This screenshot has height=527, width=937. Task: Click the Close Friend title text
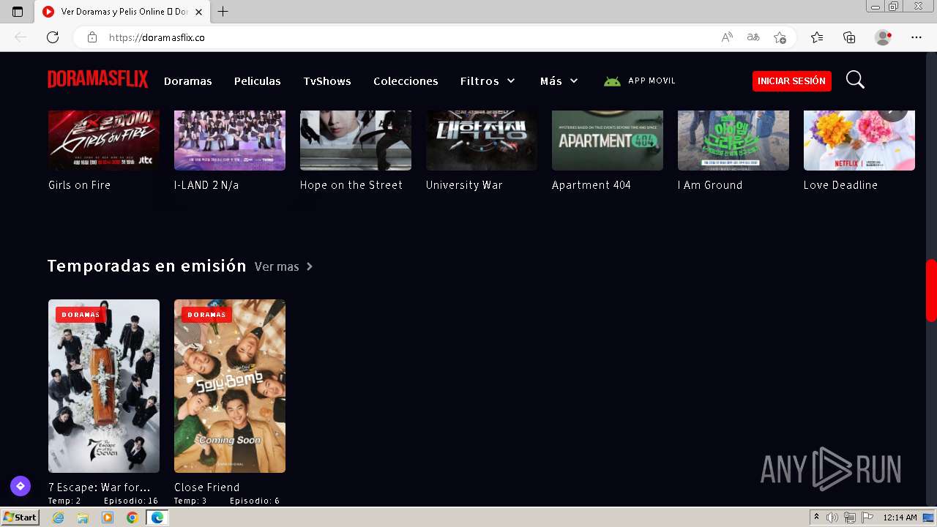[207, 487]
